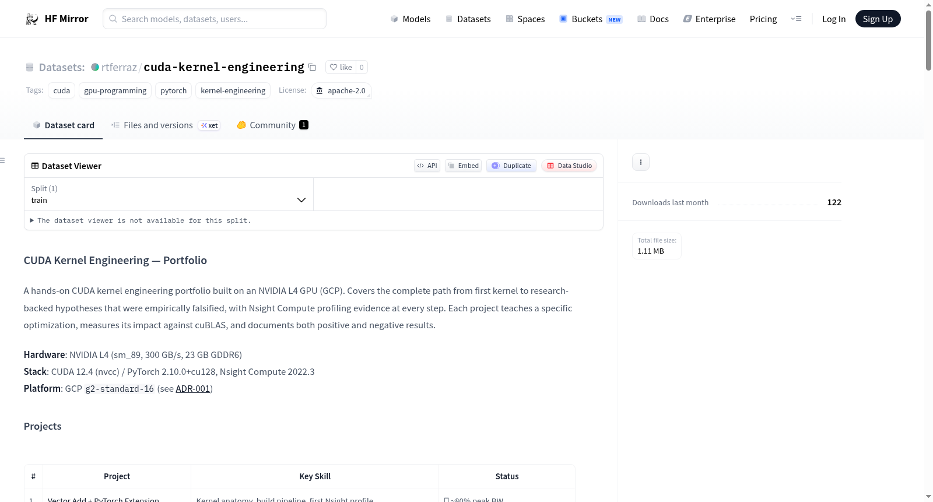Image resolution: width=933 pixels, height=502 pixels.
Task: Click the Status column header
Action: [x=507, y=476]
